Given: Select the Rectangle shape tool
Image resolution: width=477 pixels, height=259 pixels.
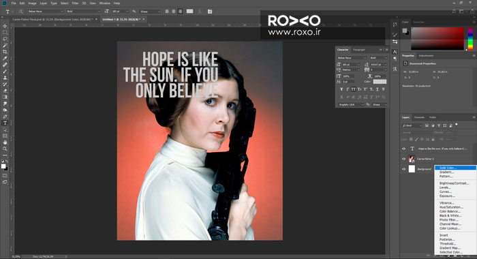Looking at the screenshot, I should (x=5, y=136).
